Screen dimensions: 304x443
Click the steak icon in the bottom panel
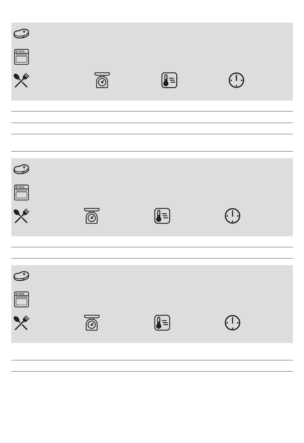point(21,276)
